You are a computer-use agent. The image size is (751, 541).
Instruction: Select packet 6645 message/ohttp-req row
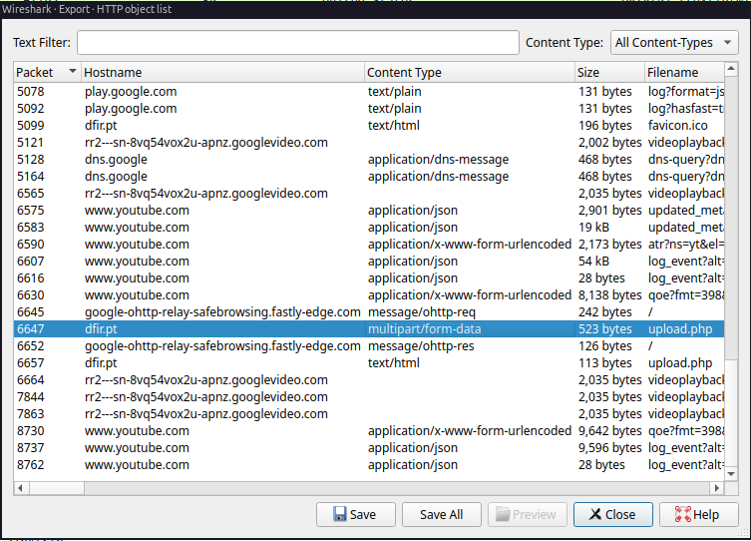(x=369, y=312)
